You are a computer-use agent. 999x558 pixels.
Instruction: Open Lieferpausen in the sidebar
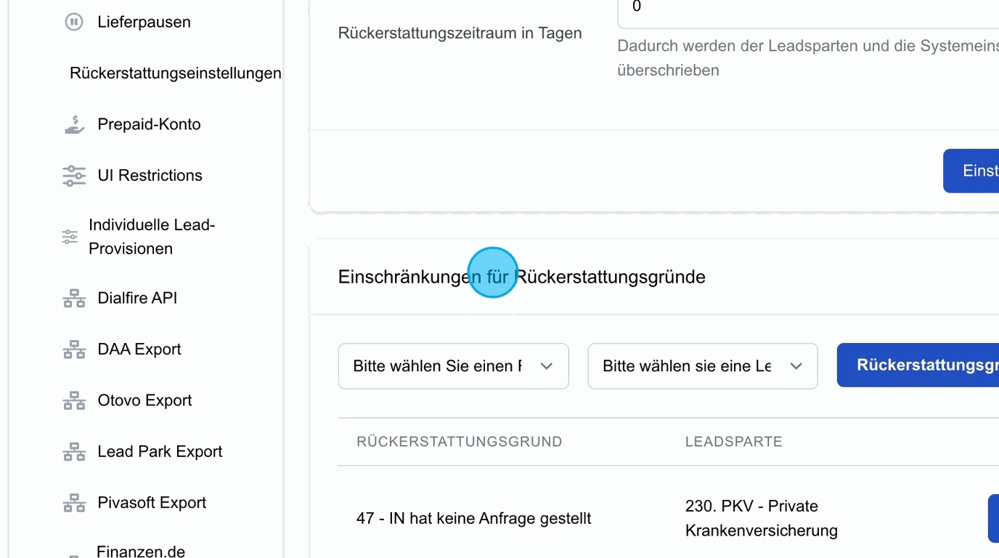pyautogui.click(x=144, y=22)
